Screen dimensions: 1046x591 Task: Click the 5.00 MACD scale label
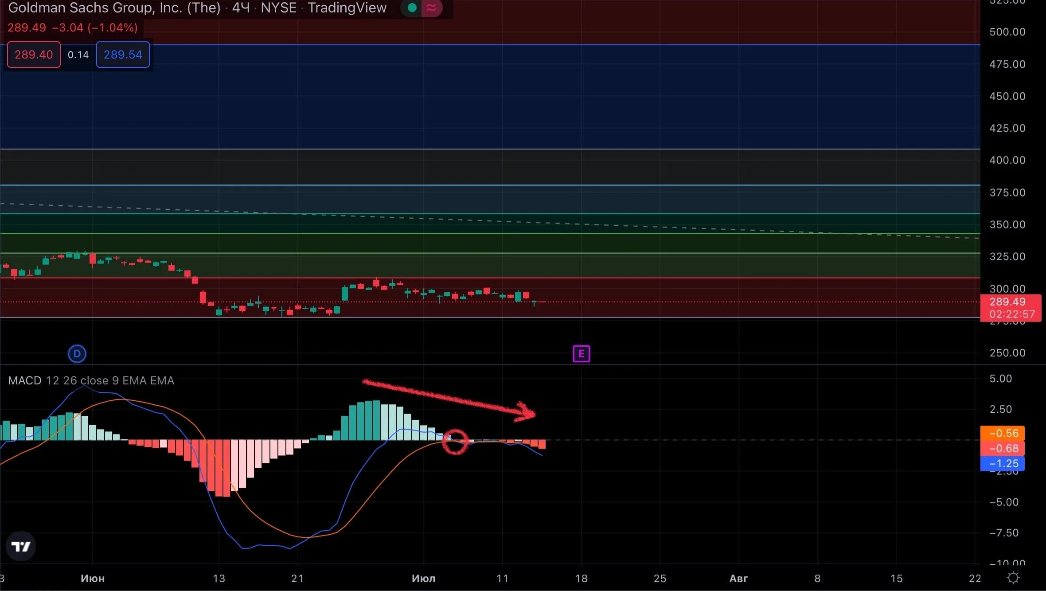click(x=1001, y=379)
